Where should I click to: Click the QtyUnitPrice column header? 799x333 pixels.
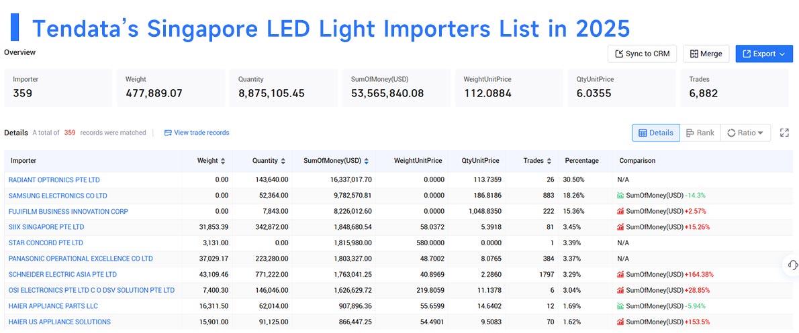(480, 161)
